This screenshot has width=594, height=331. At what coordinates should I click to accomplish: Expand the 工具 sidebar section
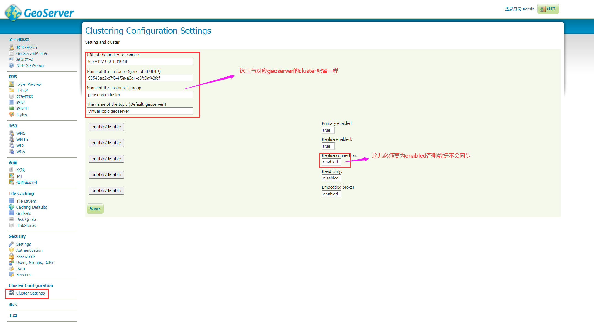13,316
